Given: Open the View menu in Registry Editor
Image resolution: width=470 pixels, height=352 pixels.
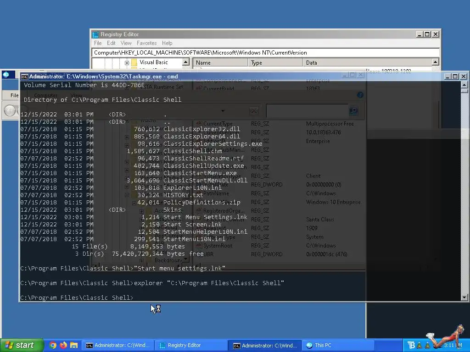Looking at the screenshot, I should 126,43.
